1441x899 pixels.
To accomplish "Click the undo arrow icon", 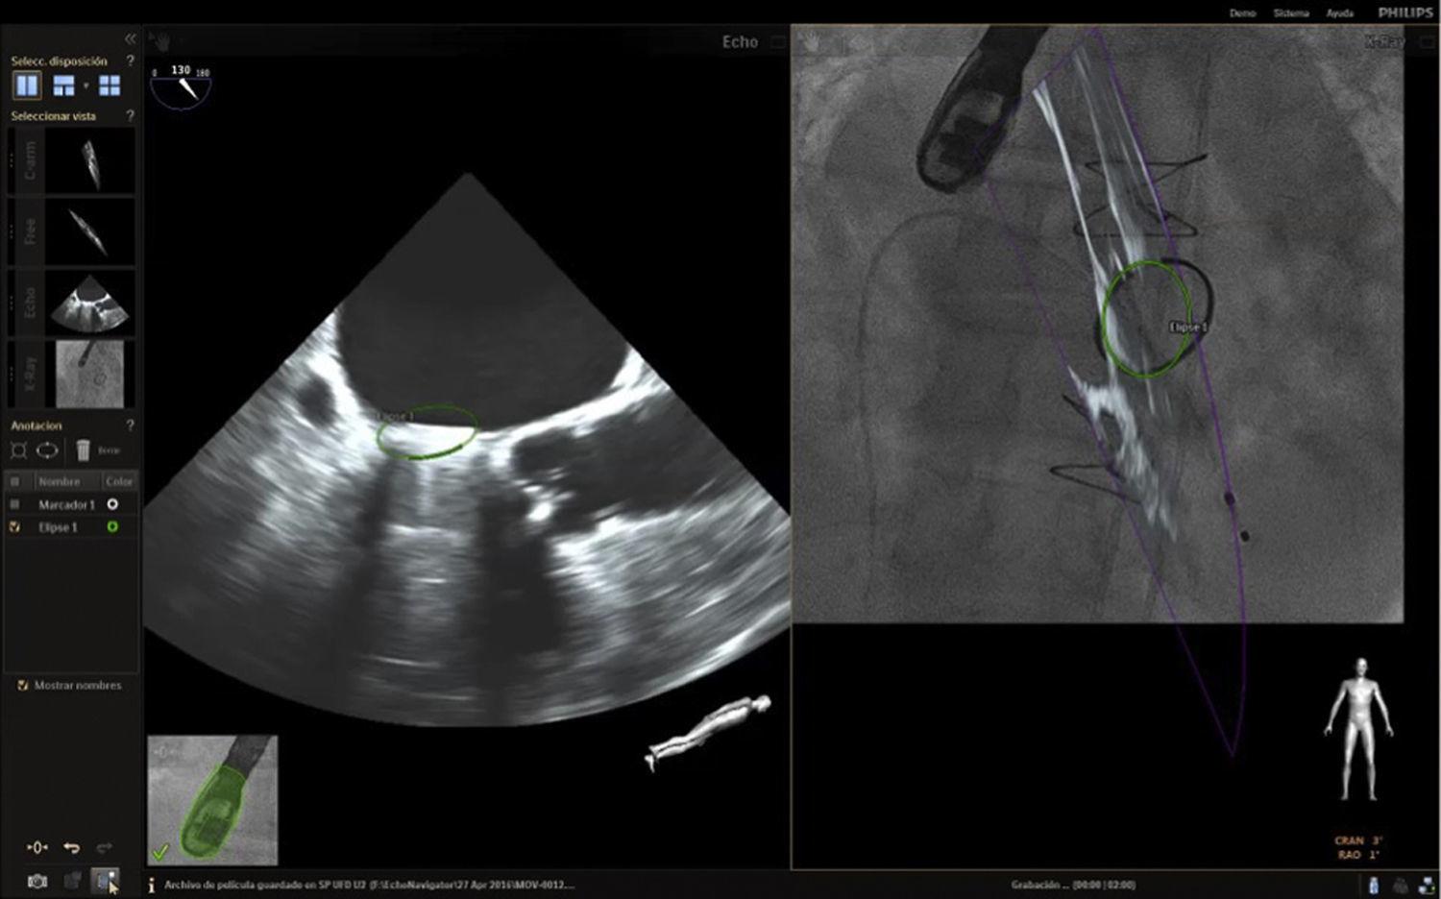I will click(x=73, y=847).
